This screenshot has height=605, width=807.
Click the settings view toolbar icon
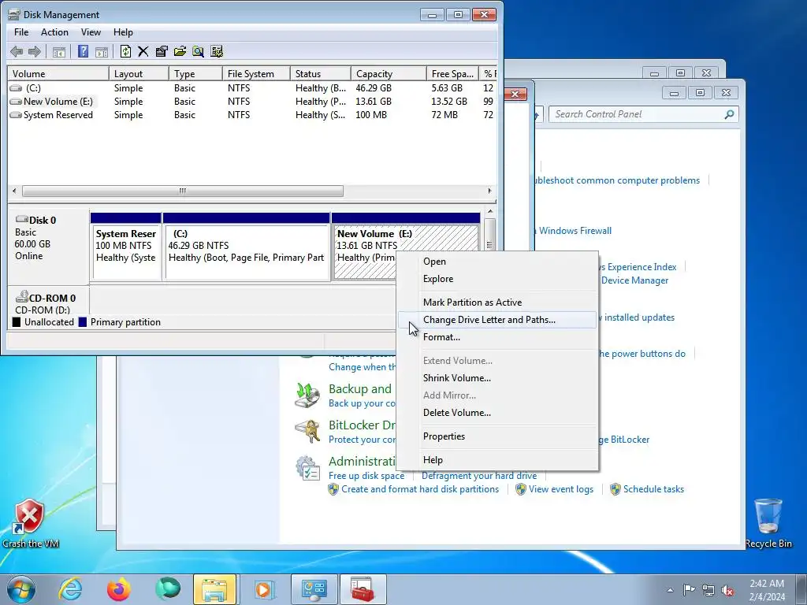click(217, 51)
